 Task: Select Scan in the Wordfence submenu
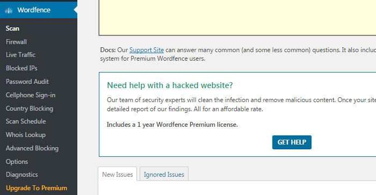(12, 28)
